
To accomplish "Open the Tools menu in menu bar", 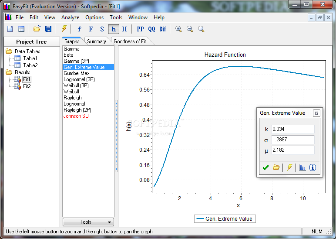I will pyautogui.click(x=116, y=17).
